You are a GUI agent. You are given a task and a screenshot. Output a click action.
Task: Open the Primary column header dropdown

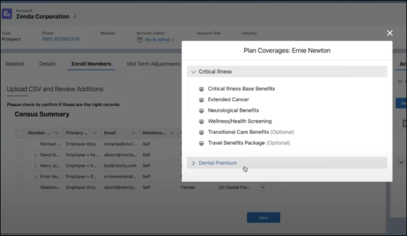[x=95, y=133]
